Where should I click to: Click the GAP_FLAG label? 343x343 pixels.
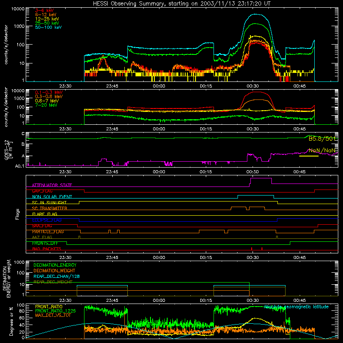(x=42, y=191)
